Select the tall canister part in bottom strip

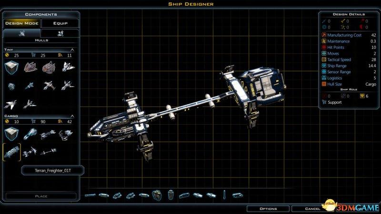point(171,195)
